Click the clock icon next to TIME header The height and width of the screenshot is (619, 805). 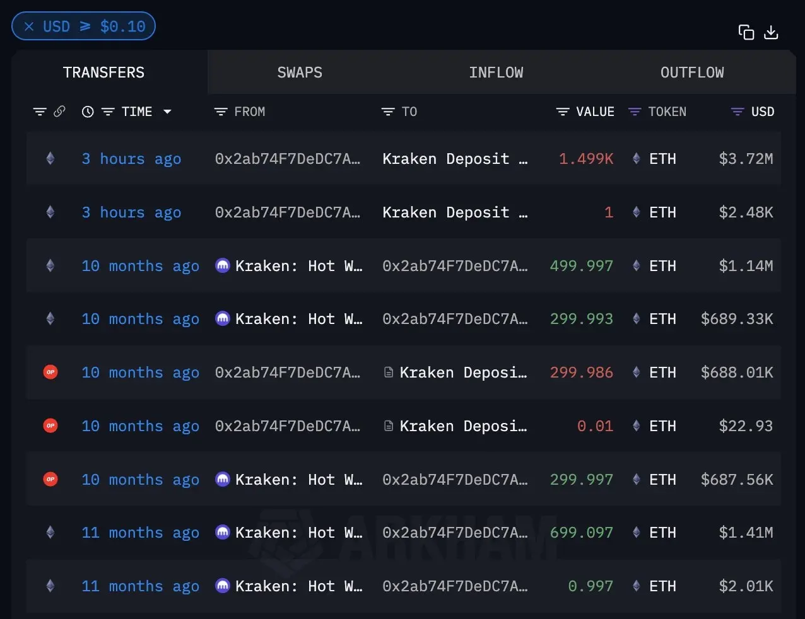click(87, 111)
